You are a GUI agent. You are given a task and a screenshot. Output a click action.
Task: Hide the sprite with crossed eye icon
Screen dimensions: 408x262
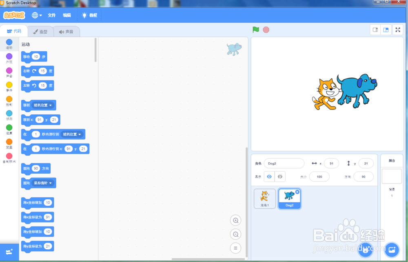280,177
